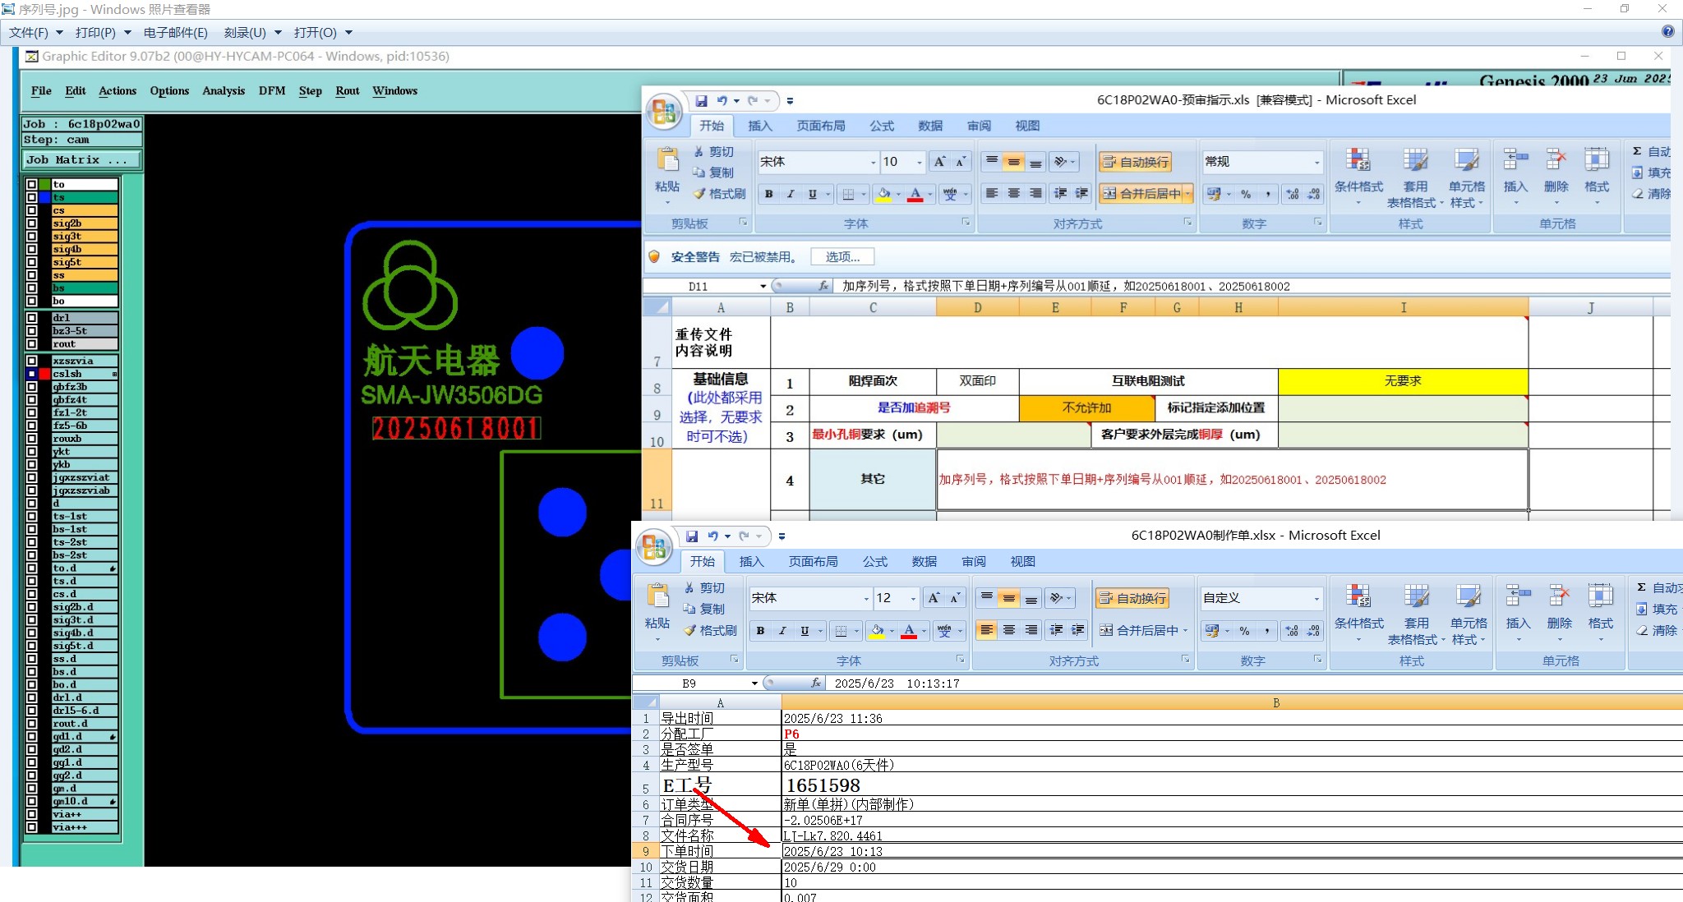Click the Paste icon in upper Excel
Screen dimensions: 1683x902
tap(667, 161)
